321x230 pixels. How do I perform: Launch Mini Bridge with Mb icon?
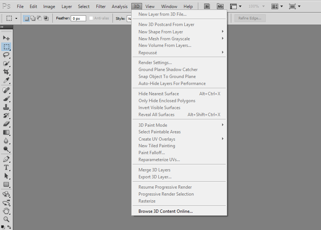click(x=220, y=6)
